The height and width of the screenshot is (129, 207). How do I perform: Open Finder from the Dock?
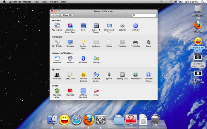[x=52, y=120]
